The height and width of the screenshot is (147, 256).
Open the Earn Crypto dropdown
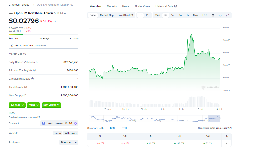[51, 105]
